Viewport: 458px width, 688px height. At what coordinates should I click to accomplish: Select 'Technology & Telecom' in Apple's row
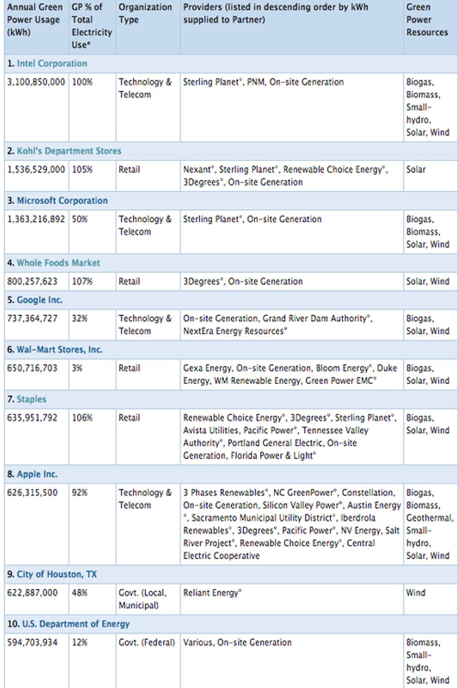click(x=145, y=498)
